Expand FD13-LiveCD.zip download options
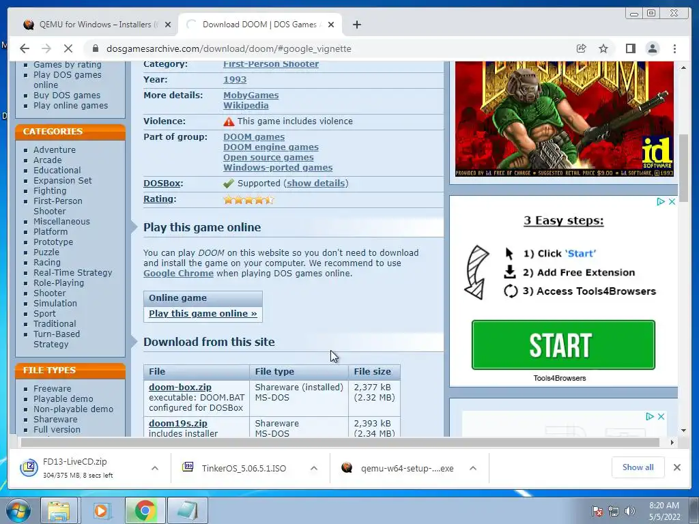The width and height of the screenshot is (699, 524). point(155,468)
